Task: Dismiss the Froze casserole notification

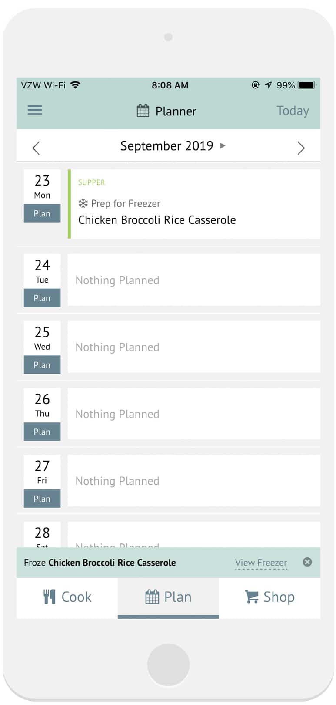Action: (x=307, y=562)
